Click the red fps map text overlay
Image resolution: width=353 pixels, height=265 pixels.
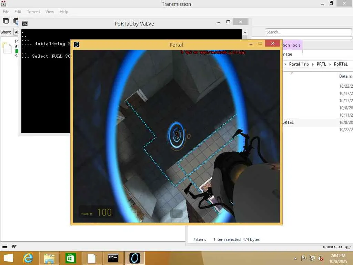pos(213,52)
